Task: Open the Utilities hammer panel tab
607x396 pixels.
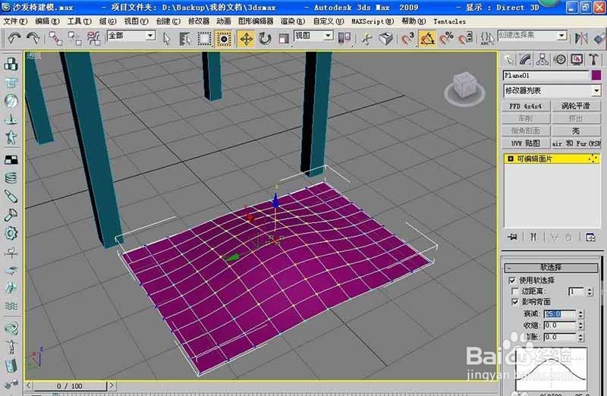Action: [593, 60]
